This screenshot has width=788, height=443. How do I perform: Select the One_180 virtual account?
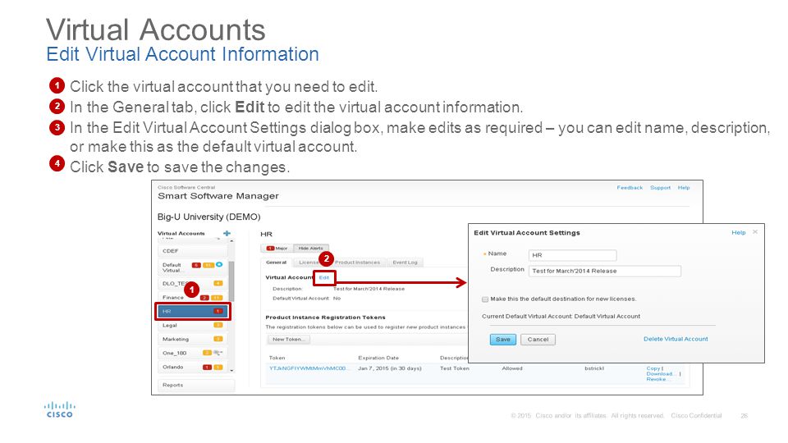(192, 353)
